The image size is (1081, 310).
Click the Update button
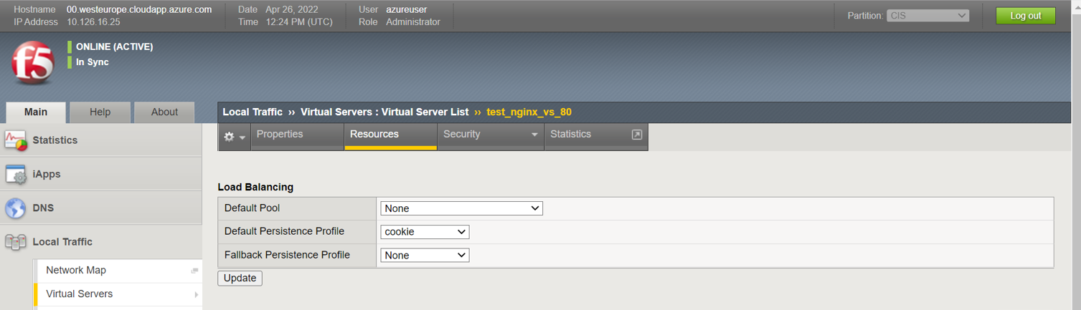point(240,278)
